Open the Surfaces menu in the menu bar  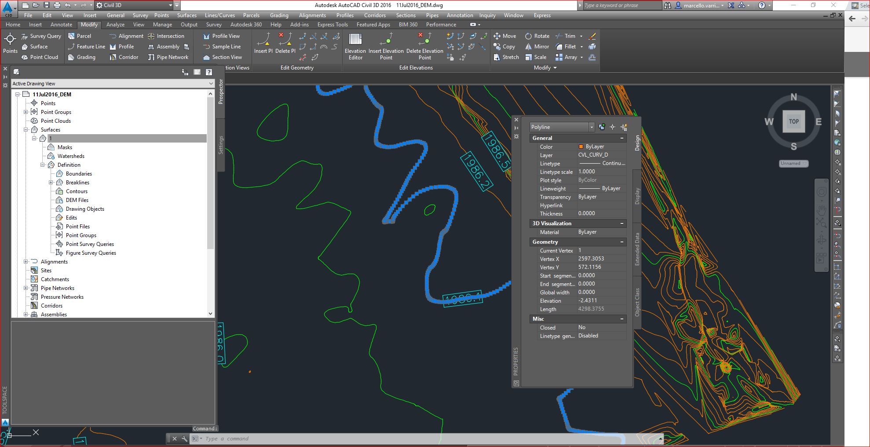tap(186, 15)
